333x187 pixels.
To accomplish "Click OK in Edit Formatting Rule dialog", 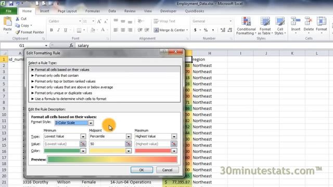I will pyautogui.click(x=142, y=170).
